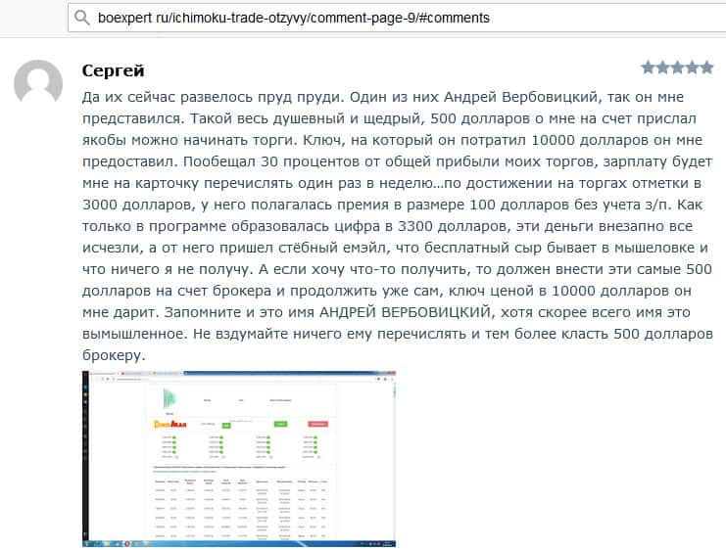
Task: Click the words АНДРЕЙ ВЕРБОВИЦКИЙ in capitals
Action: (405, 312)
